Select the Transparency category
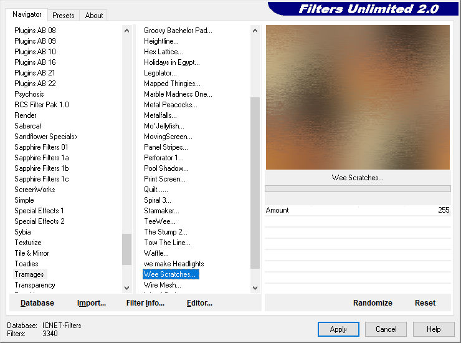This screenshot has height=343, width=461. [x=35, y=285]
